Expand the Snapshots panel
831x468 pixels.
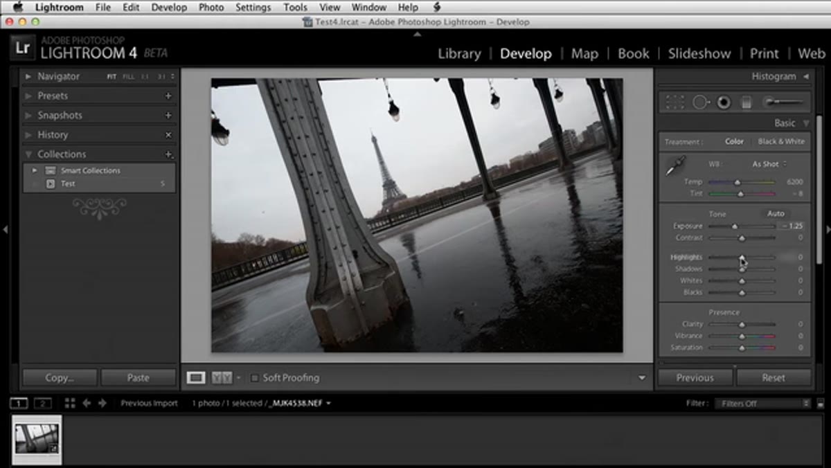28,115
